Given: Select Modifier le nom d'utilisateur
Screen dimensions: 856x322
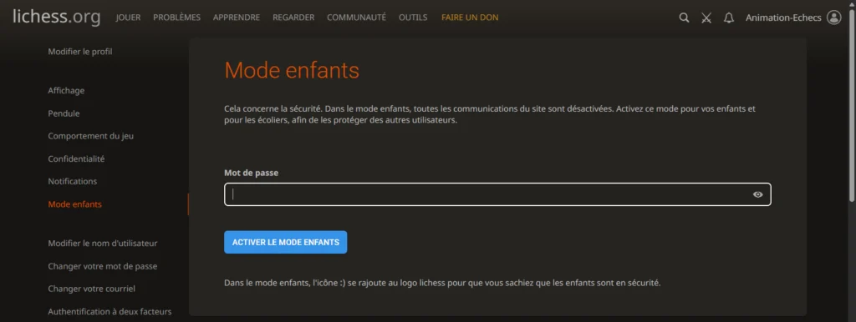Looking at the screenshot, I should pyautogui.click(x=103, y=243).
